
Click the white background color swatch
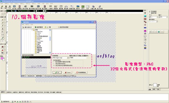click(x=4, y=60)
